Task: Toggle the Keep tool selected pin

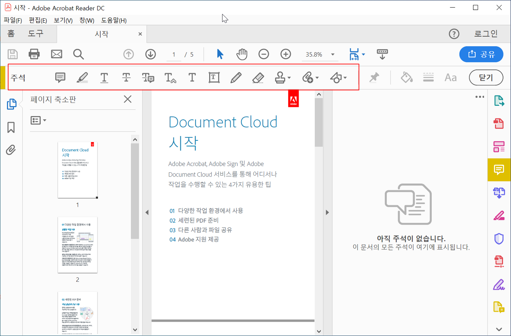Action: point(374,77)
